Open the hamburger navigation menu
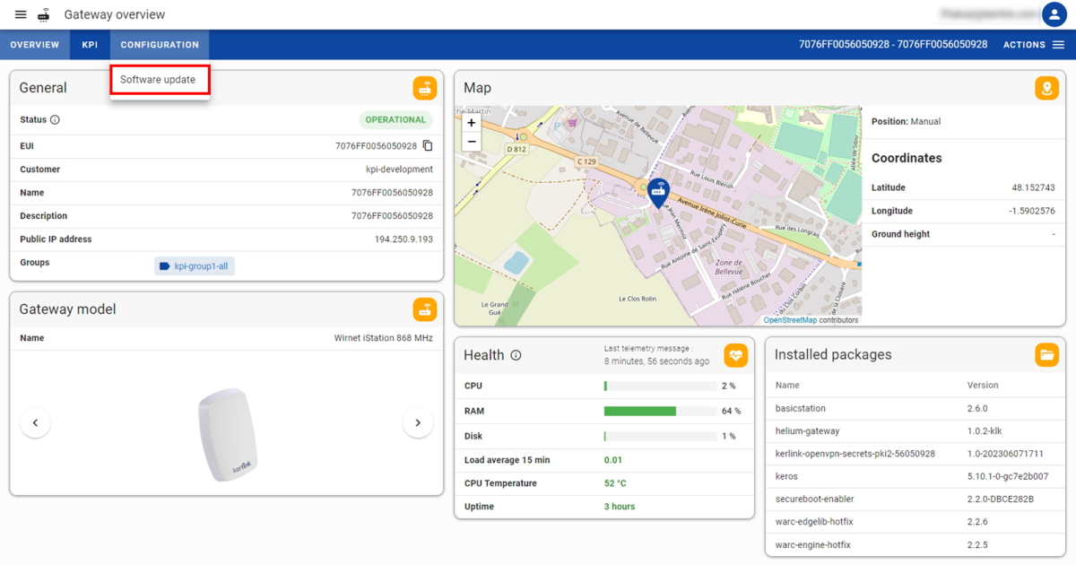 pyautogui.click(x=21, y=15)
